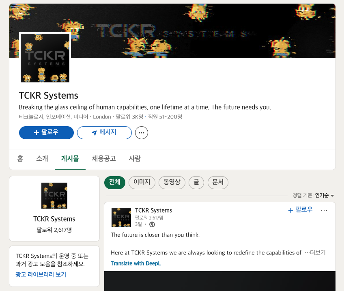Switch to the 홈 tab
Viewport: 344px width, 291px height.
tap(20, 158)
